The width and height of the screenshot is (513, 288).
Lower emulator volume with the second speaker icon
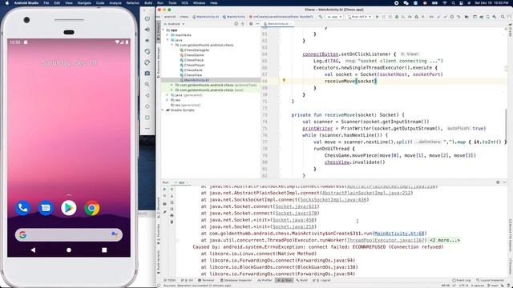pyautogui.click(x=147, y=41)
